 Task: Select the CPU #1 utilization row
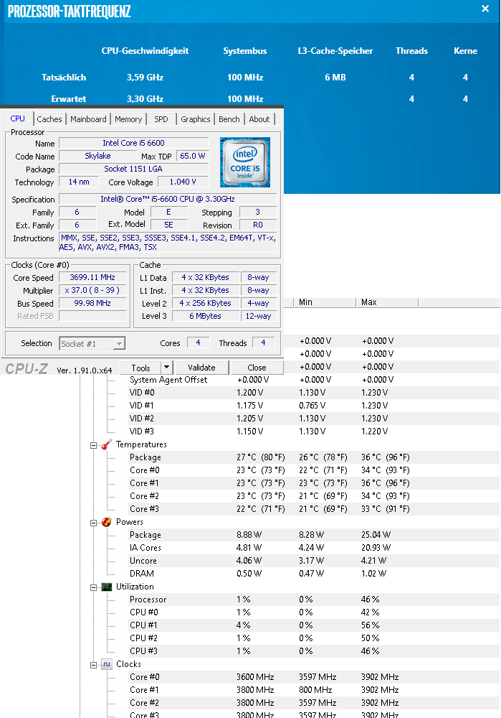[314, 625]
